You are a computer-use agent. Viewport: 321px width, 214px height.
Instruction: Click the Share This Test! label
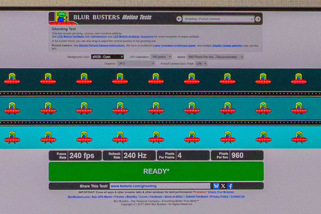94,186
